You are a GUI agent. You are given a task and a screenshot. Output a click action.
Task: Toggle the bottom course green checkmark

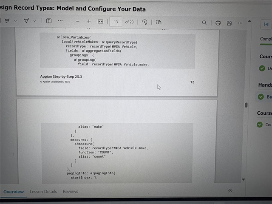(260, 125)
